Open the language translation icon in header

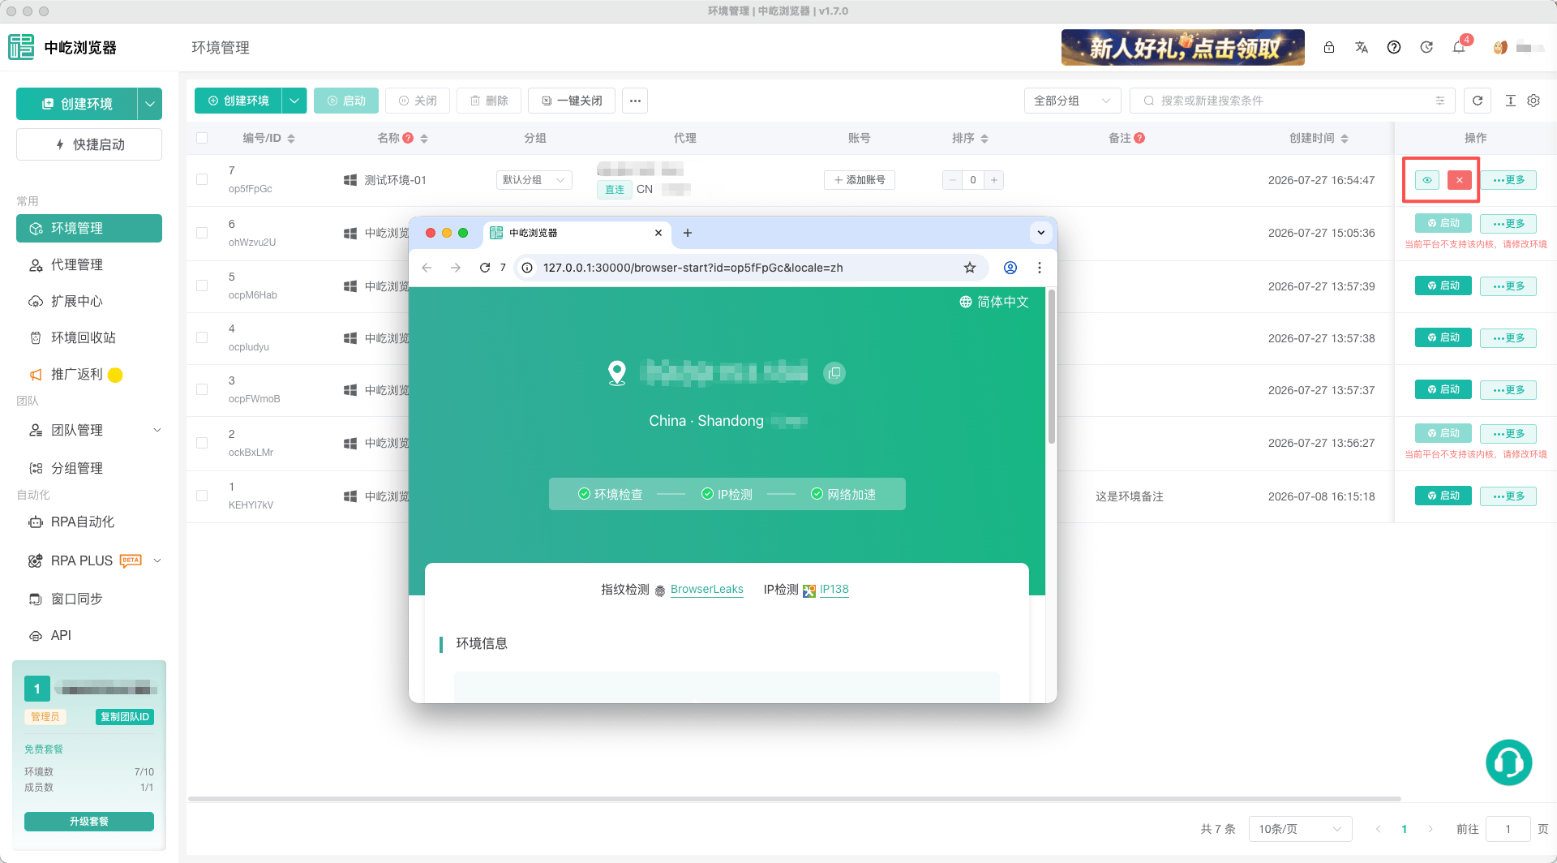[1362, 47]
